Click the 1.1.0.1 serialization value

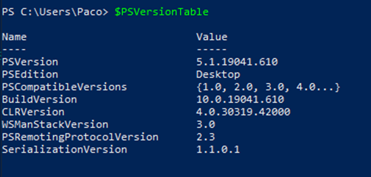218,149
